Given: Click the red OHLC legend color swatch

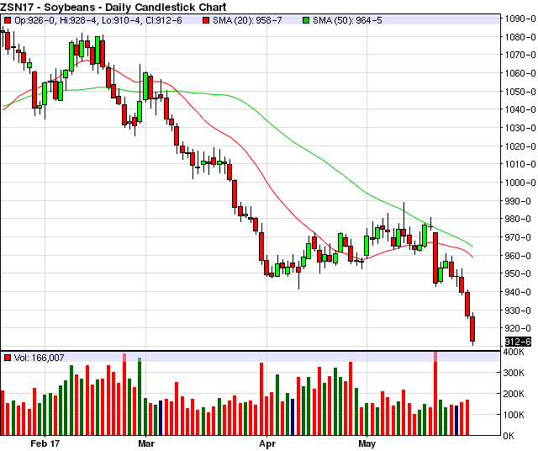Looking at the screenshot, I should coord(7,20).
